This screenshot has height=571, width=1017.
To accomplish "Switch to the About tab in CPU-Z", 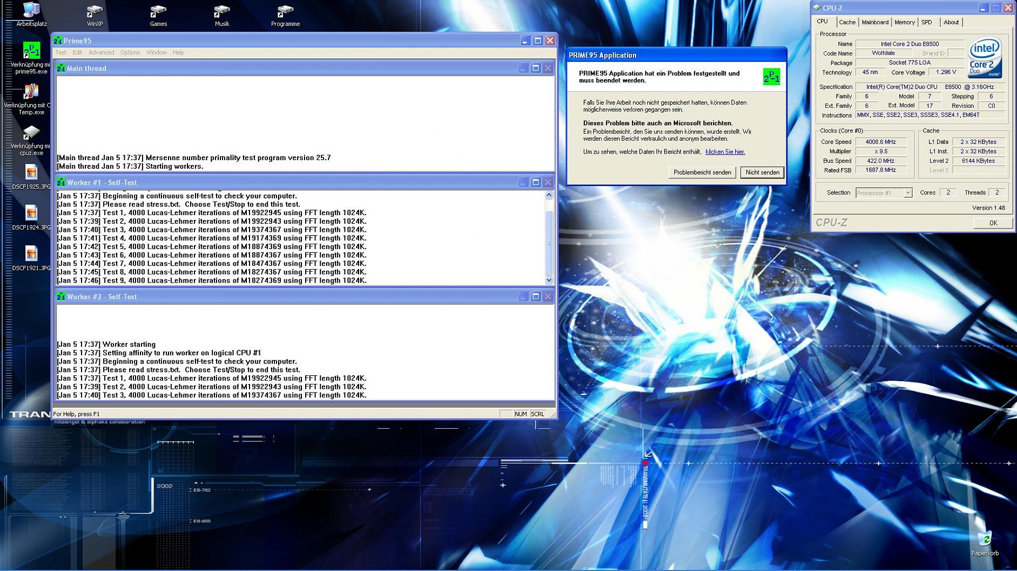I will click(951, 22).
